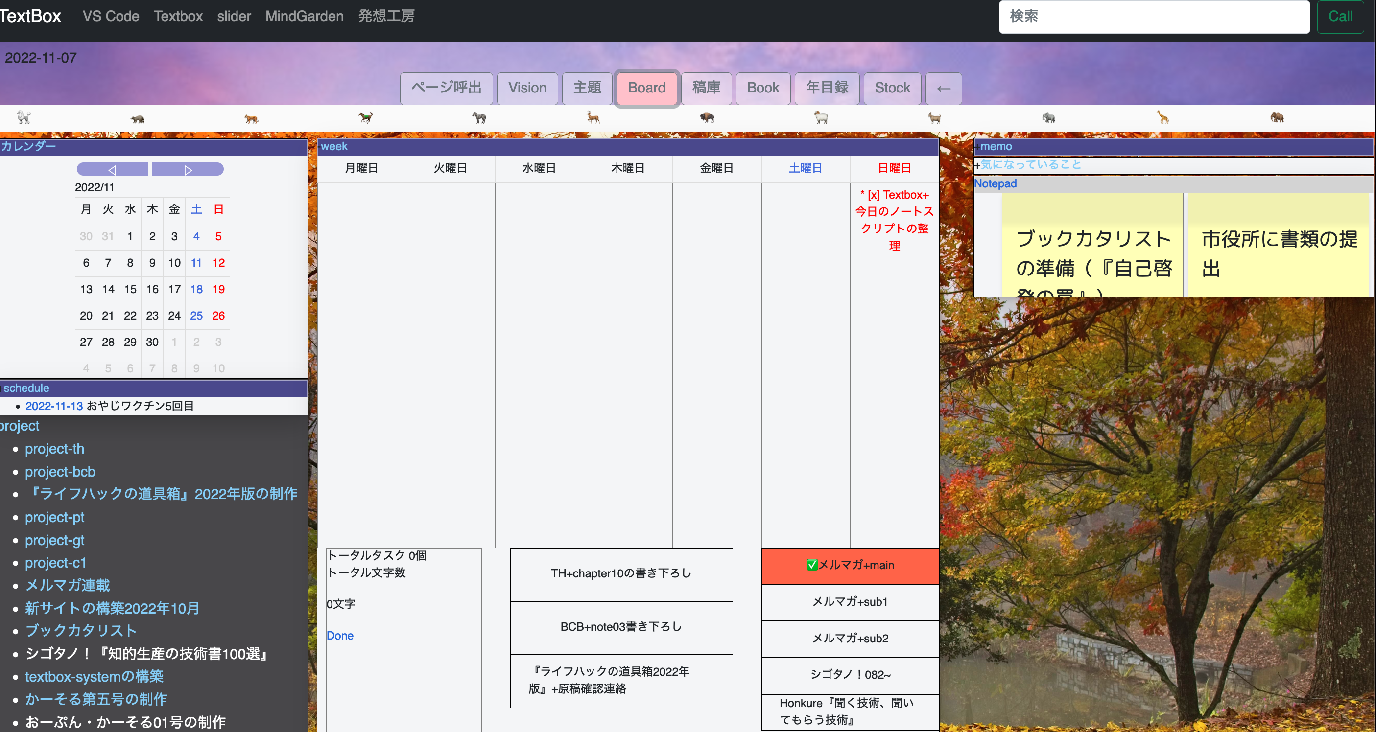Click the Done link below トータル文字数
The image size is (1376, 732).
(340, 635)
